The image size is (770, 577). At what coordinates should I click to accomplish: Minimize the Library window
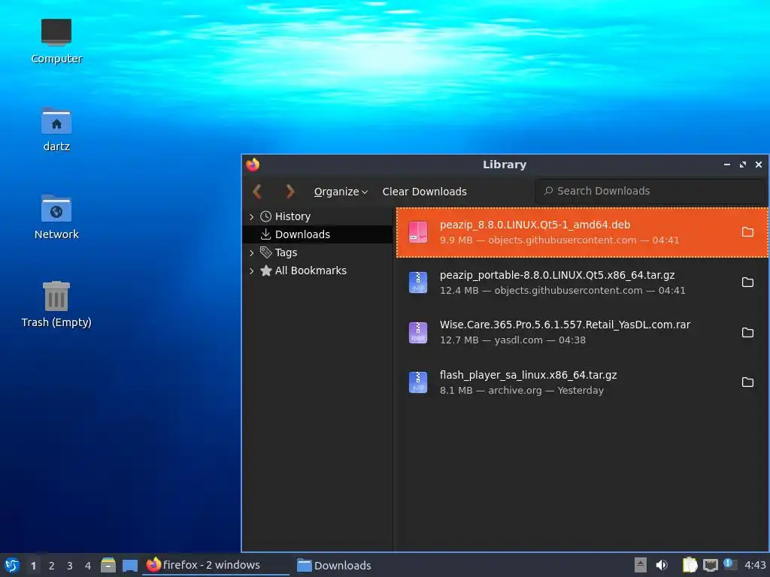point(727,165)
